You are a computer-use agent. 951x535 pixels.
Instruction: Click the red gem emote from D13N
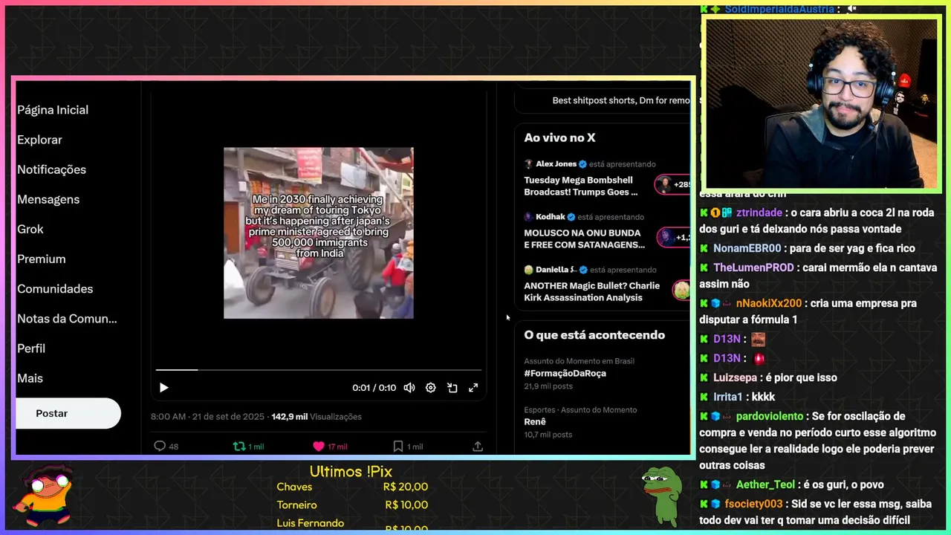(759, 359)
